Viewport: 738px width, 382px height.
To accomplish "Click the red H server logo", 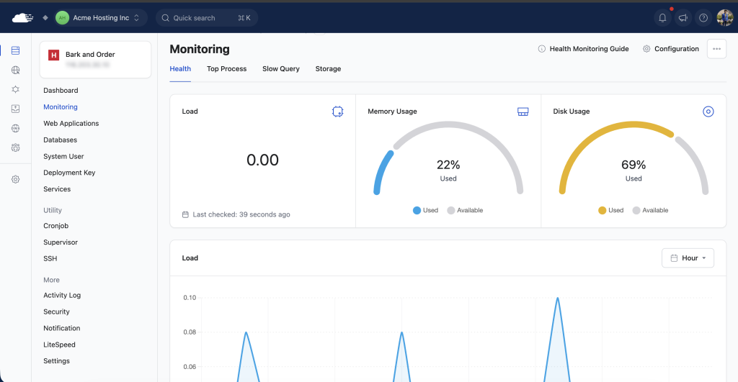I will (x=53, y=55).
